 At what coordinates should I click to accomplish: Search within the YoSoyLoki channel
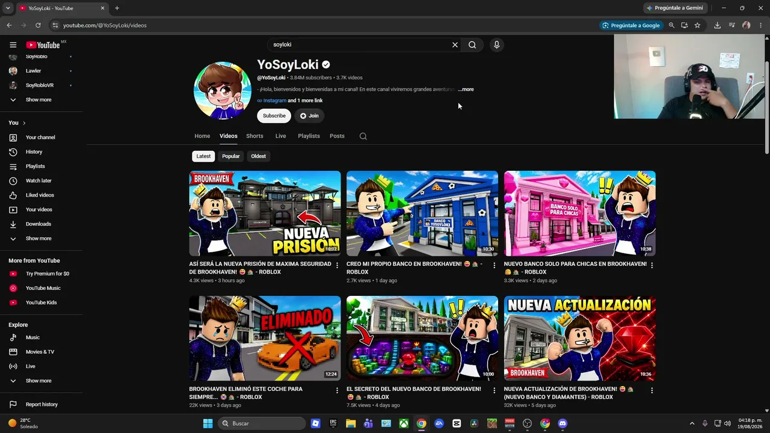pyautogui.click(x=363, y=136)
